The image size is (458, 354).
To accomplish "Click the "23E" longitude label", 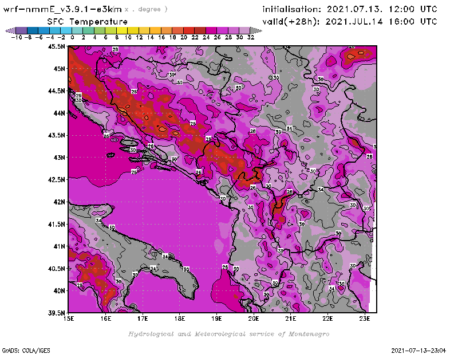I will [365, 318].
